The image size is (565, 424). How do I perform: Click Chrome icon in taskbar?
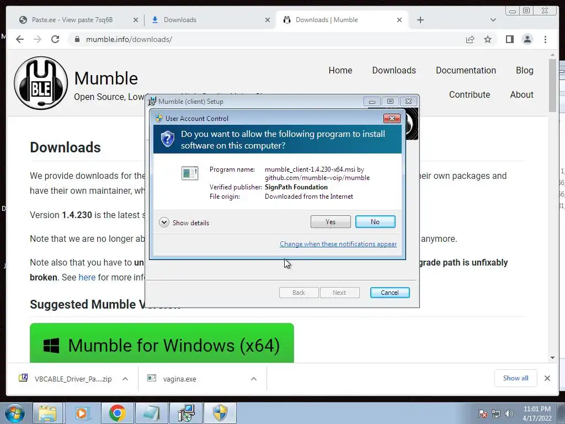coord(117,413)
